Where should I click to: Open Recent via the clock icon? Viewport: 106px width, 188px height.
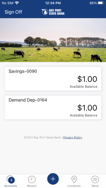(x=32, y=180)
